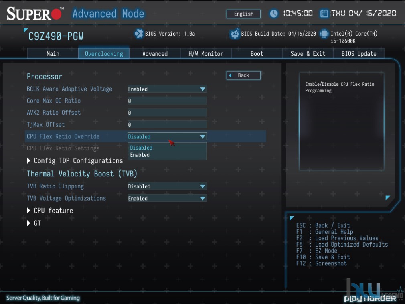
Task: Click the CPU Flex Ratio Override label
Action: 63,136
